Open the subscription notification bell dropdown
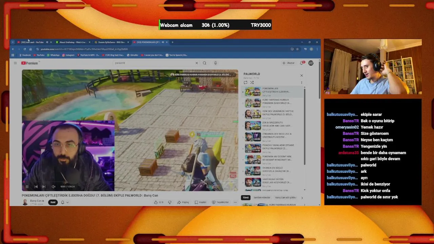The image size is (434, 244). tap(65, 202)
